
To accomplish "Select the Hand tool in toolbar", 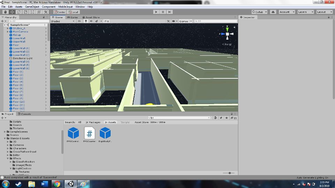I will coord(6,12).
